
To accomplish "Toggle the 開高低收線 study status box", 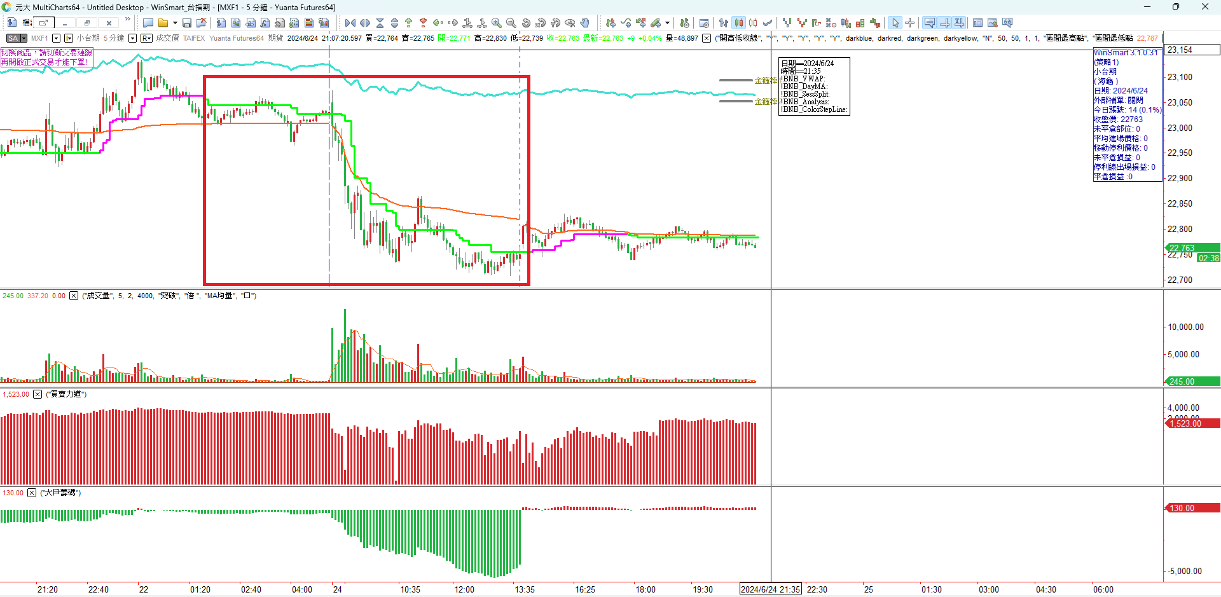I will click(x=707, y=38).
